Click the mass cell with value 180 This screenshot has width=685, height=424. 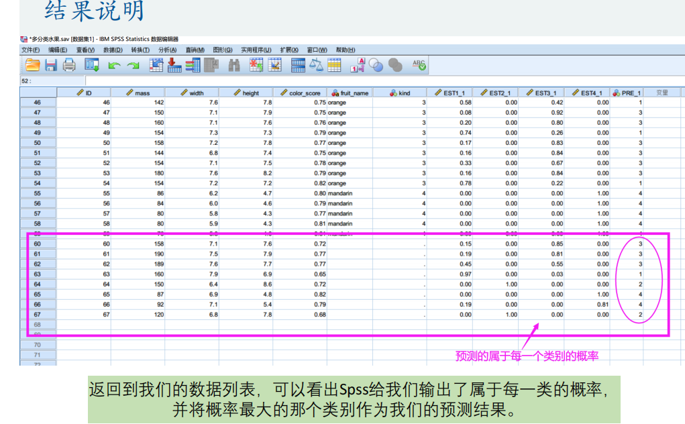point(138,173)
